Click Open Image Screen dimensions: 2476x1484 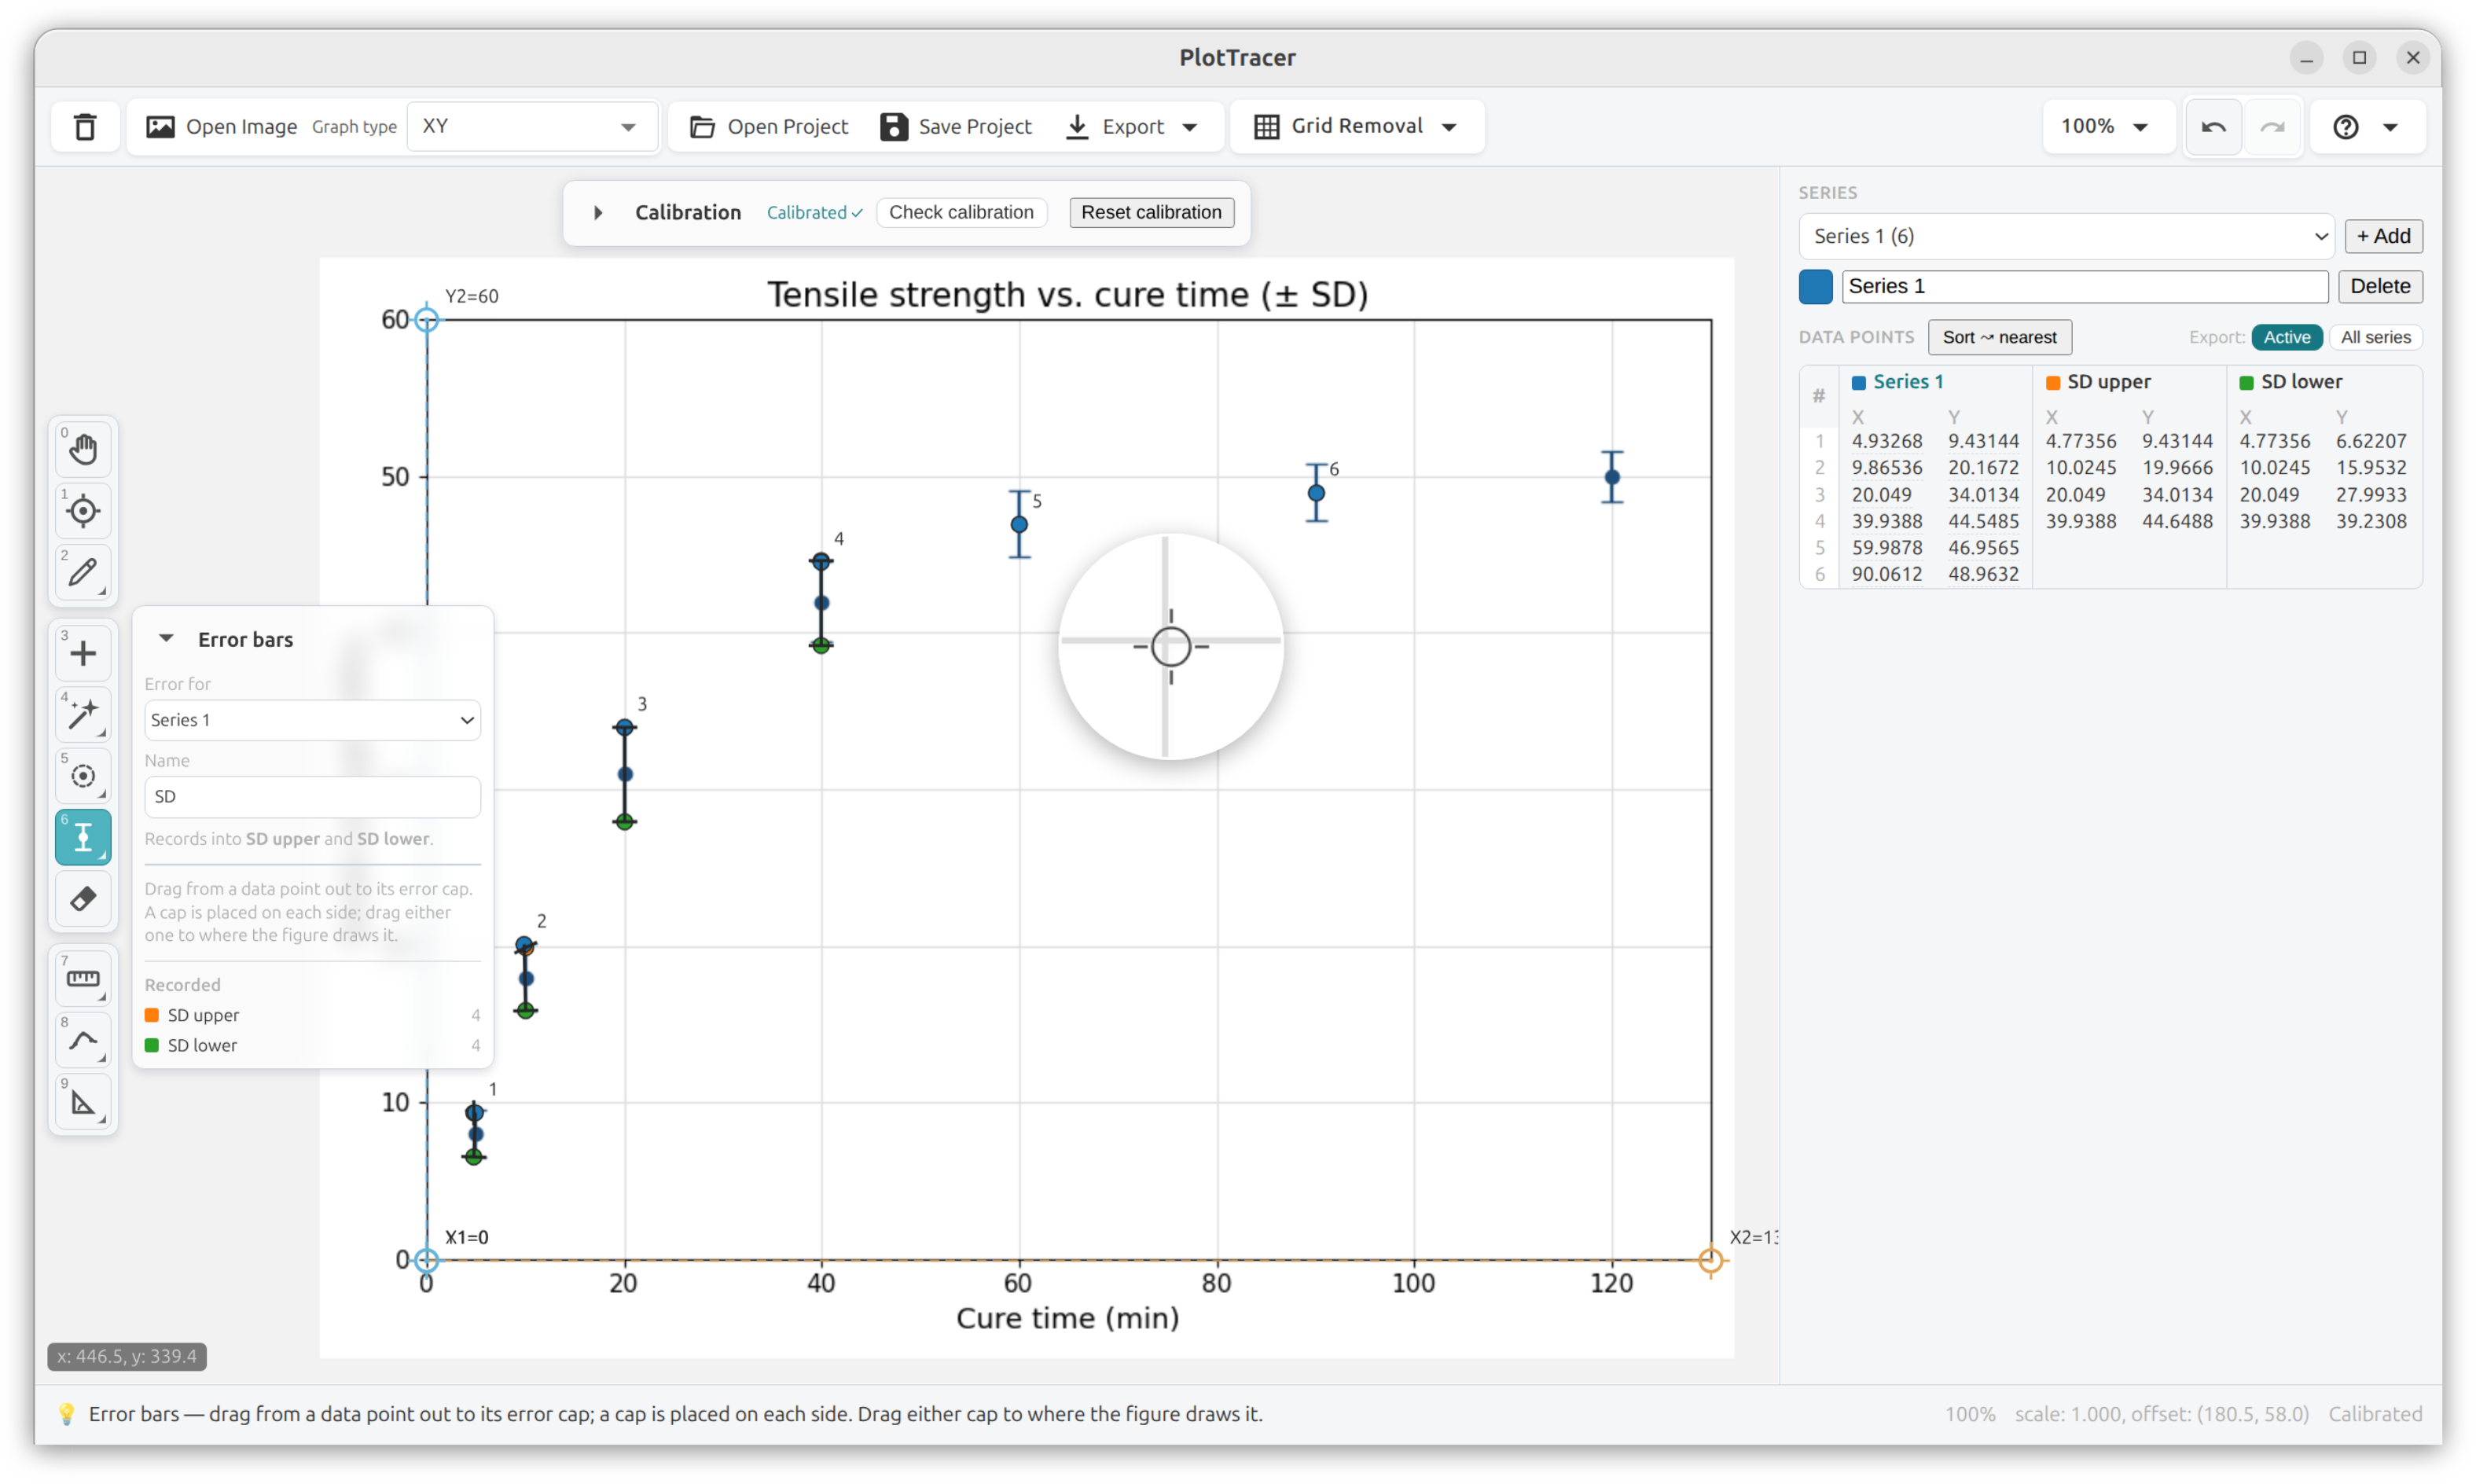point(221,127)
